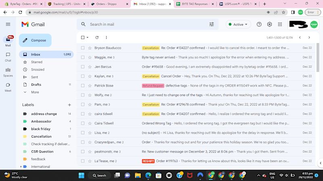Open the Active status dropdown
The image size is (323, 181).
point(238,25)
